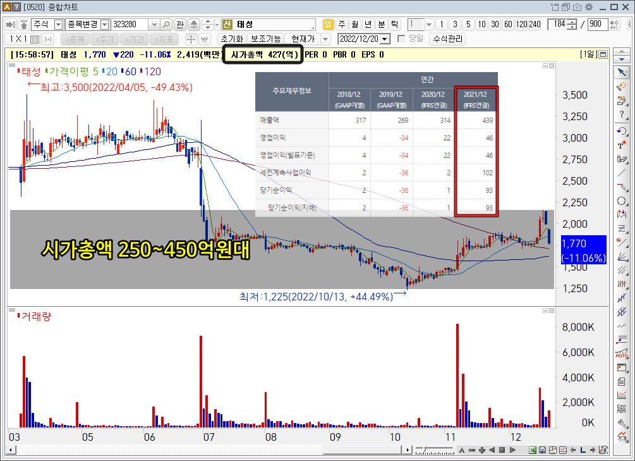
Task: Switch chart to 월 monthly period
Action: [x=354, y=25]
